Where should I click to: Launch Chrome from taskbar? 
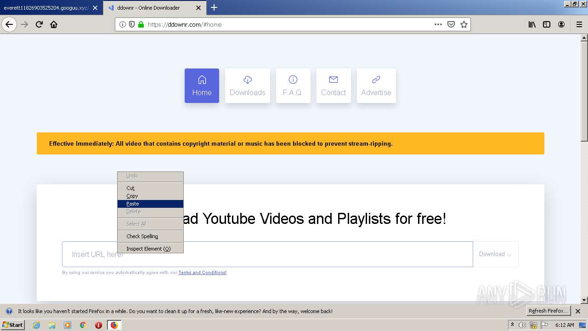pyautogui.click(x=83, y=325)
